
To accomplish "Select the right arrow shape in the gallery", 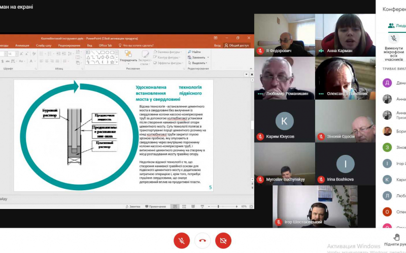I will [103, 57].
